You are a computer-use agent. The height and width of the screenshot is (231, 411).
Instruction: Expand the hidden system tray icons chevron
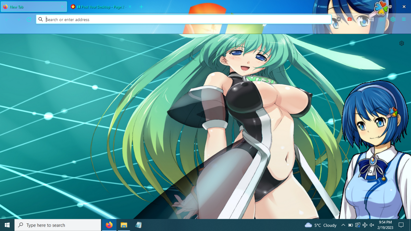(x=343, y=225)
